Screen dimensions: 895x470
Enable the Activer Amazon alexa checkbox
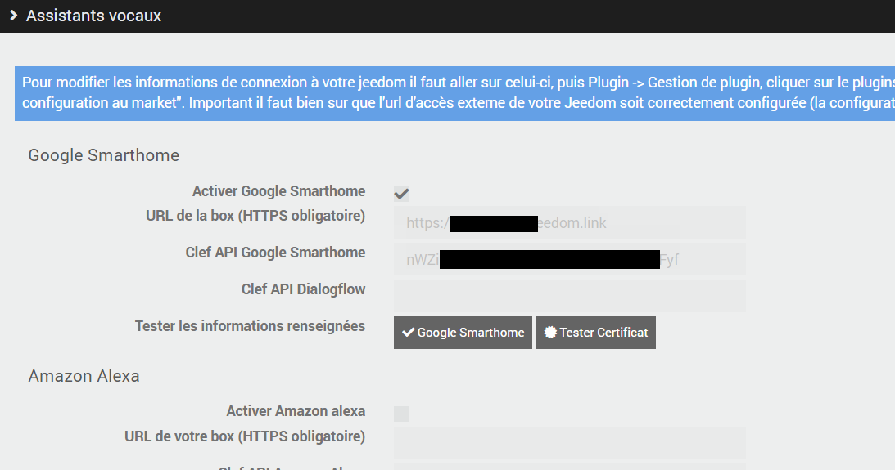[401, 414]
